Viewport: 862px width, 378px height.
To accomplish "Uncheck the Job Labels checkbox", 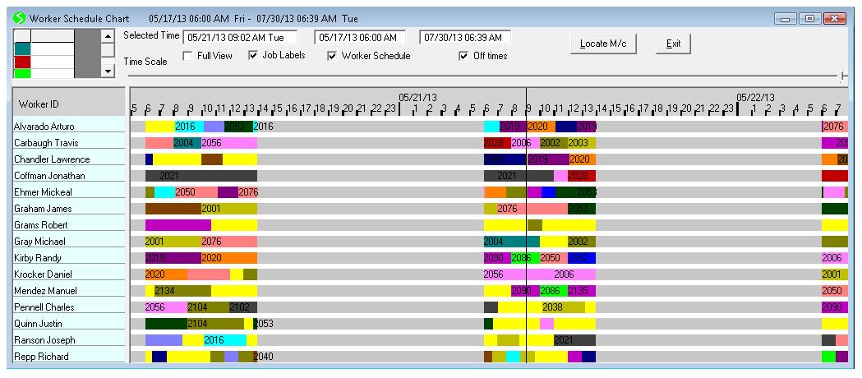I will 252,56.
